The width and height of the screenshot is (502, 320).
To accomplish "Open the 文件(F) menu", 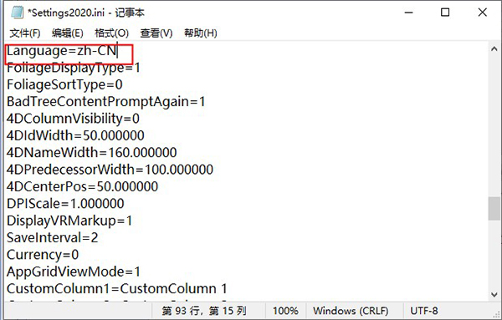I will tap(25, 33).
